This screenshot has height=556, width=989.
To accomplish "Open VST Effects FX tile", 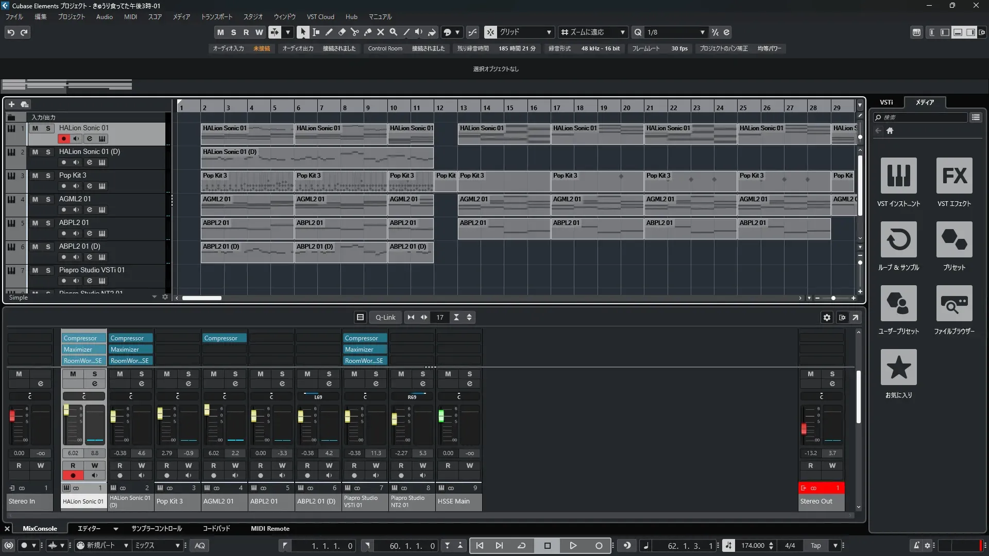I will tap(954, 176).
